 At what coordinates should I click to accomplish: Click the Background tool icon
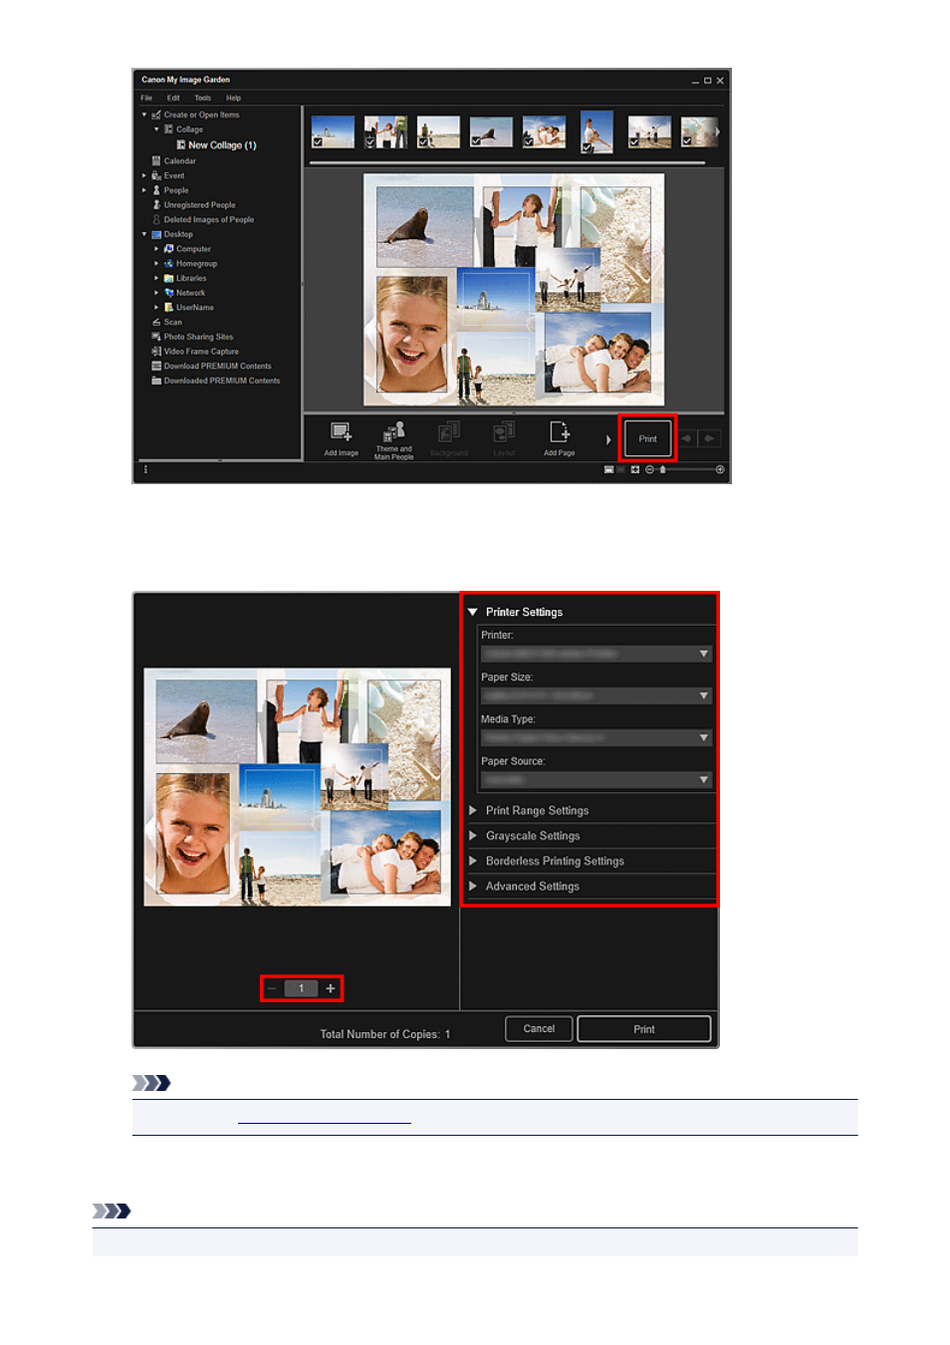click(x=449, y=431)
